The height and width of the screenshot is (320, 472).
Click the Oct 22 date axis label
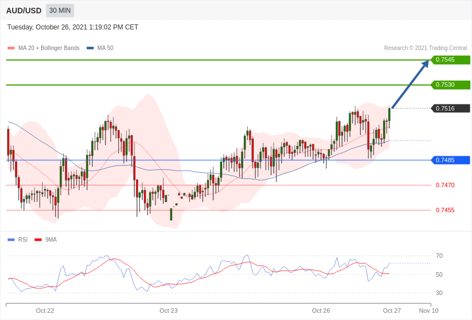point(45,311)
